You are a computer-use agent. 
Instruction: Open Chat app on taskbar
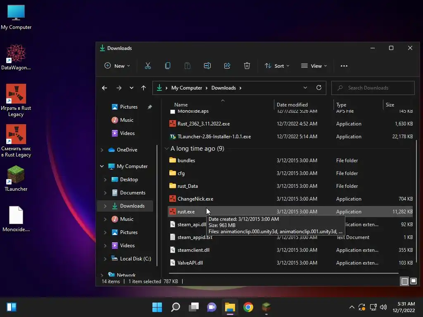click(x=212, y=307)
